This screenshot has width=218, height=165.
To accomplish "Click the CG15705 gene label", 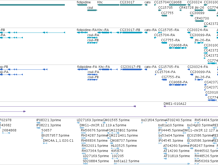I will 165,8.
